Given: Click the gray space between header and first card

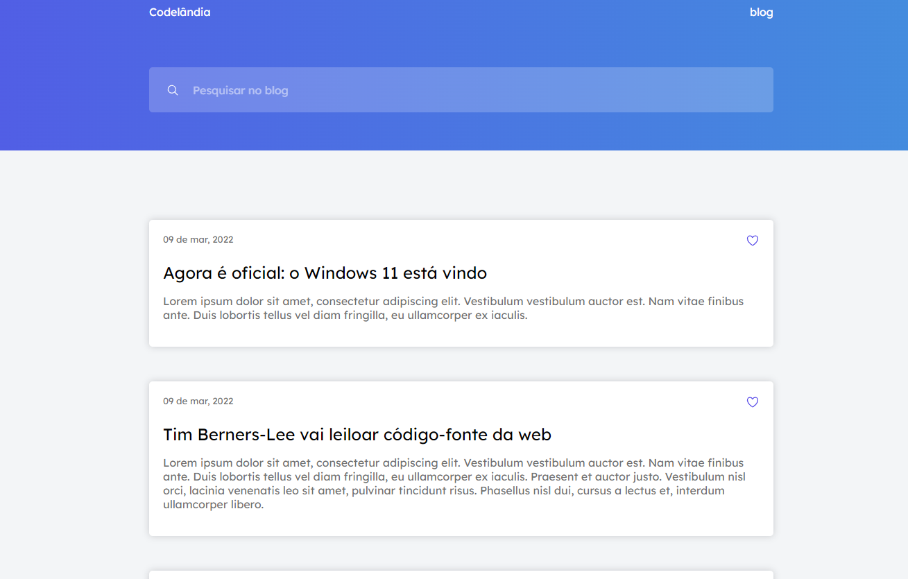Looking at the screenshot, I should tap(461, 185).
